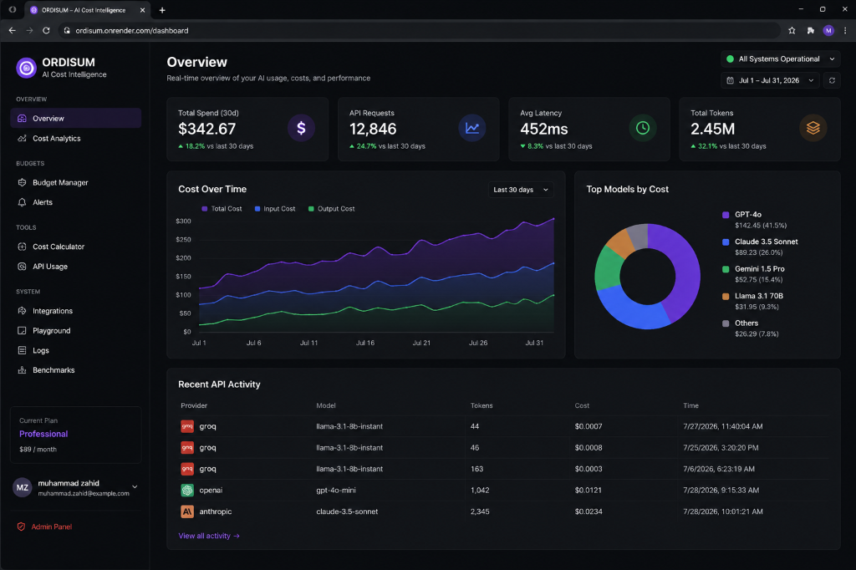The image size is (856, 570).
Task: Click the 7/6/2026, 6:23:19 AM time cell
Action: coord(719,469)
